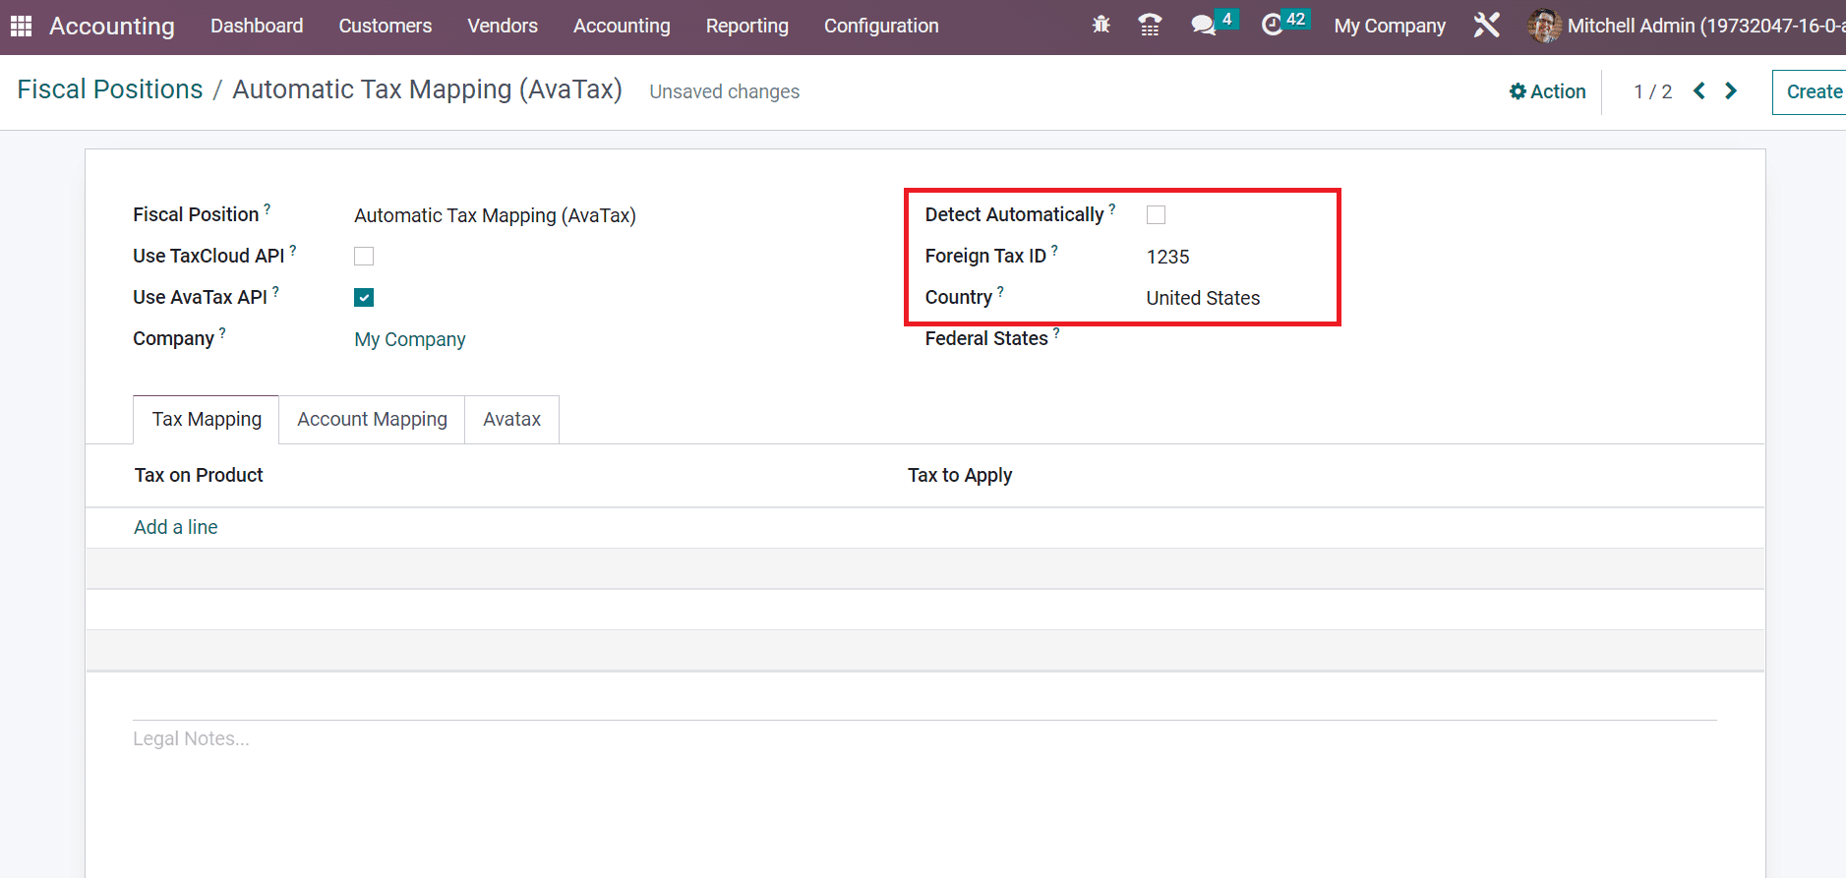This screenshot has height=878, width=1846.
Task: Click the Foreign Tax ID help mark
Action: pyautogui.click(x=1054, y=250)
